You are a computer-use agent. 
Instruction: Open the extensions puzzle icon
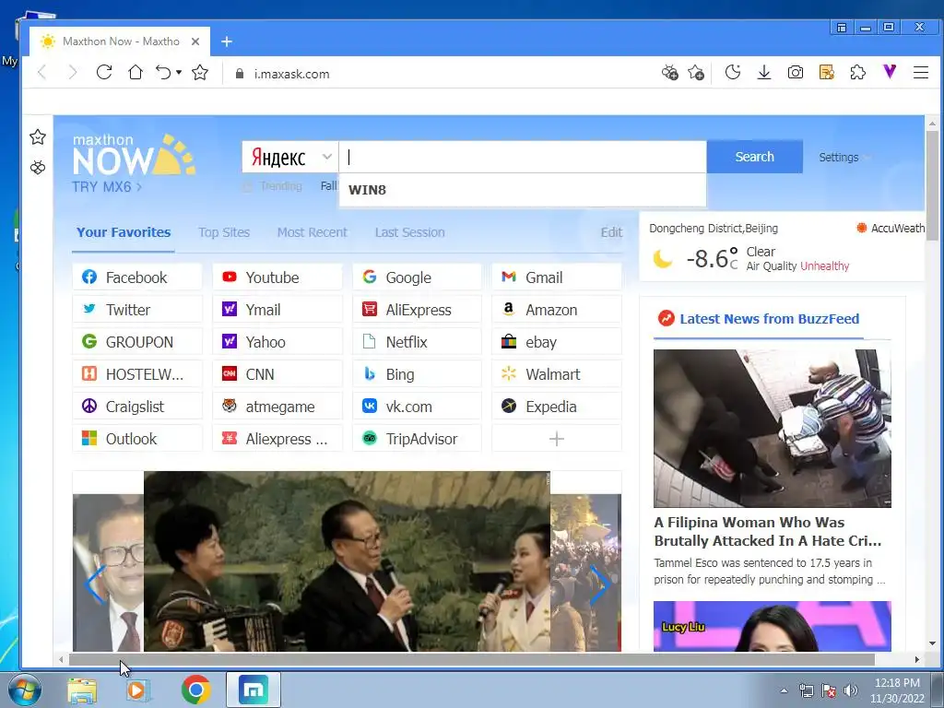point(858,73)
